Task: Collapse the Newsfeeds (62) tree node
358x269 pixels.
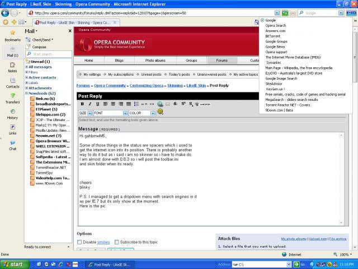Action: click(27, 94)
